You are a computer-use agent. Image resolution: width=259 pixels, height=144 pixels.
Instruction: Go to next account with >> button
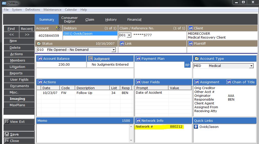[x=27, y=35]
